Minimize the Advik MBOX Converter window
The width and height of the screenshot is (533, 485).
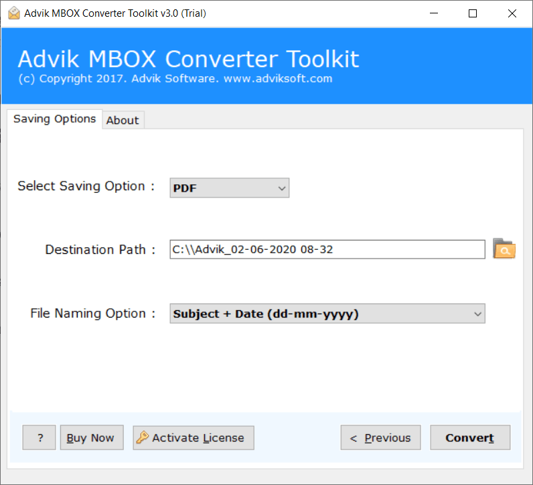[434, 13]
